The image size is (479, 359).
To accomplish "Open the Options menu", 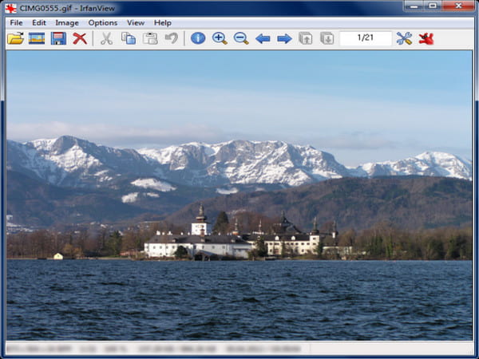I will tap(102, 22).
